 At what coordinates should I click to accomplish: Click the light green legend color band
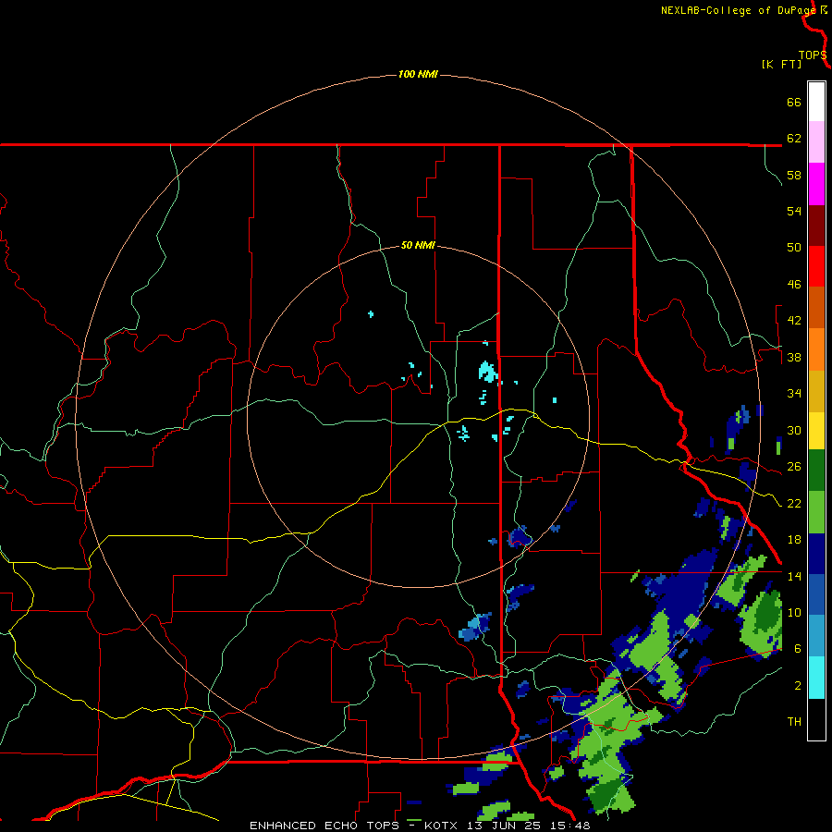816,512
